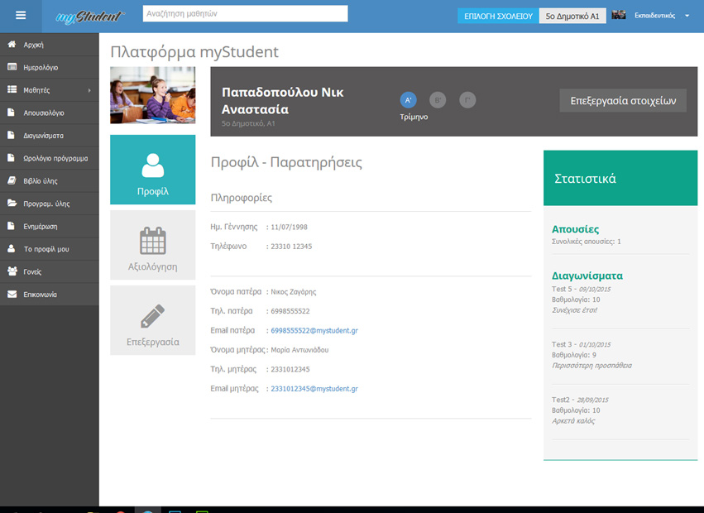Open Επικοινωνία in the sidebar
Screen dimensions: 704x513
coord(50,295)
